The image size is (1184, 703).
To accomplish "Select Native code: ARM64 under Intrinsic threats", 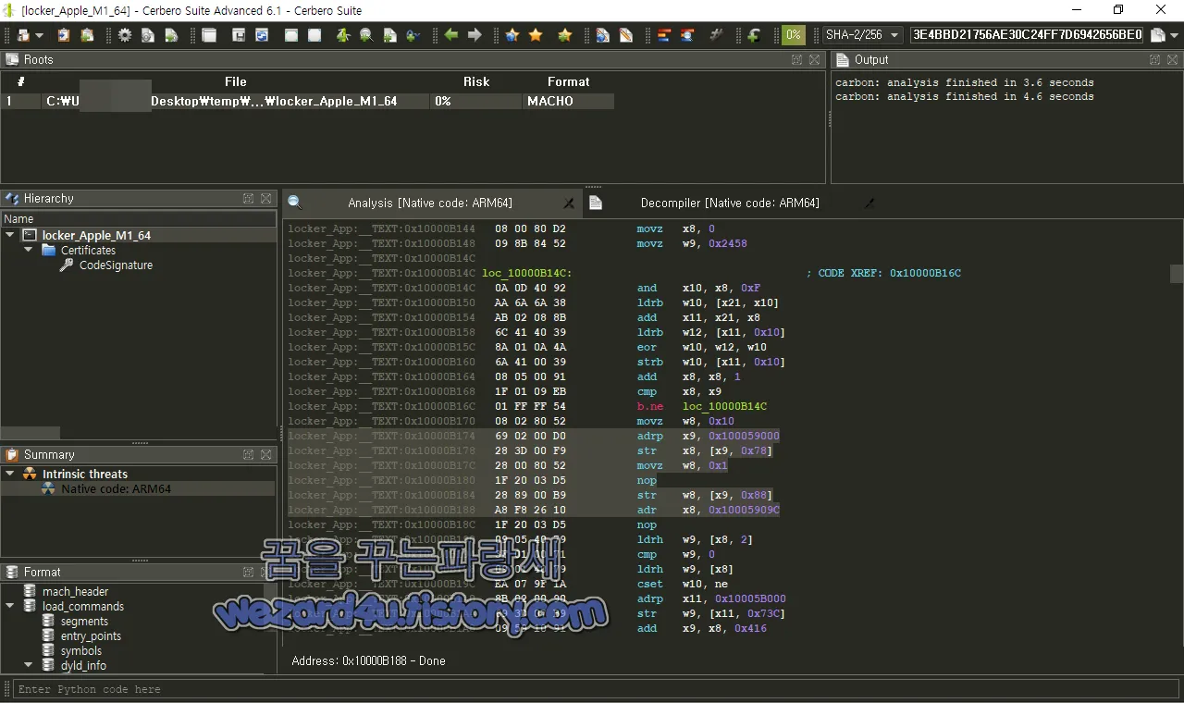I will 116,488.
